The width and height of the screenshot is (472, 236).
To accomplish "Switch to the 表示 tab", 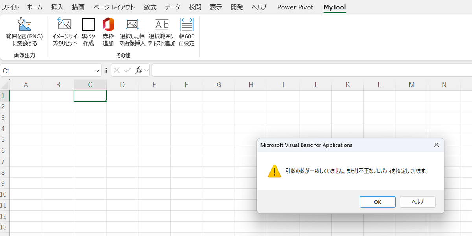I will 216,7.
